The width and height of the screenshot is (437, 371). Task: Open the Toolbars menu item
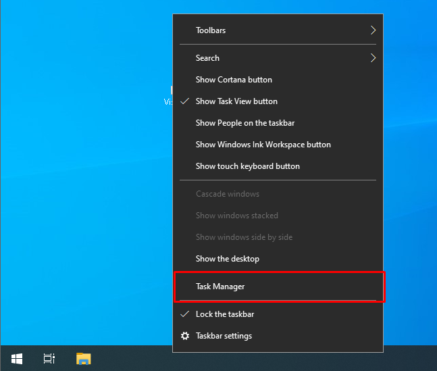click(x=278, y=30)
